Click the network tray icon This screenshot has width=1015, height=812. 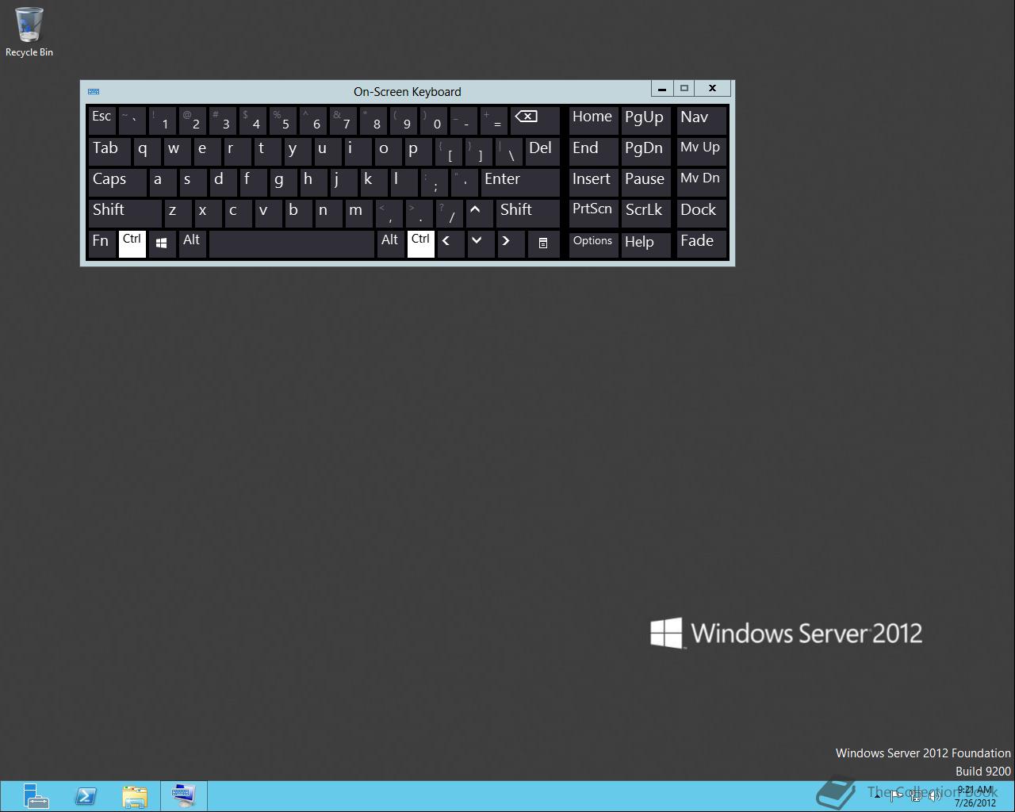click(x=916, y=796)
